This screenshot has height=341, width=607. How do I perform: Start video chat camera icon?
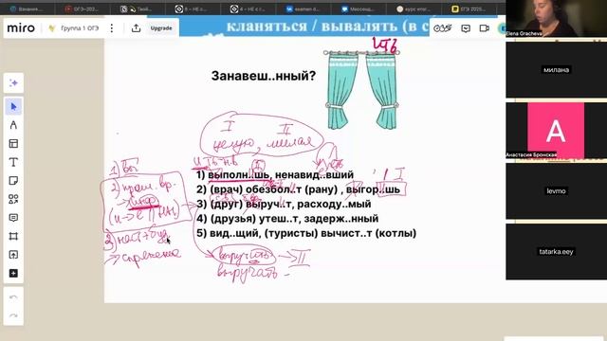485,28
